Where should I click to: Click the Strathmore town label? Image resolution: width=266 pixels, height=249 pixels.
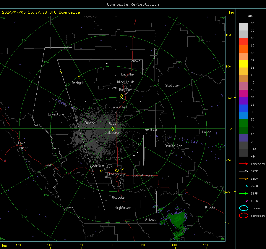point(144,175)
